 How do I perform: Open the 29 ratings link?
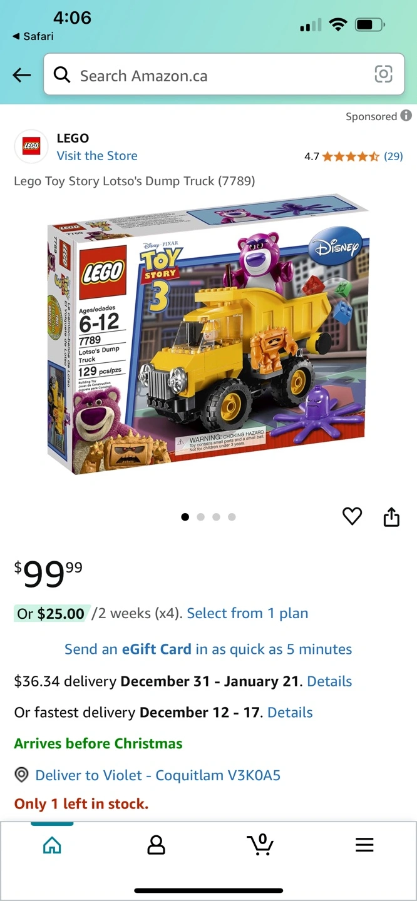(x=393, y=156)
